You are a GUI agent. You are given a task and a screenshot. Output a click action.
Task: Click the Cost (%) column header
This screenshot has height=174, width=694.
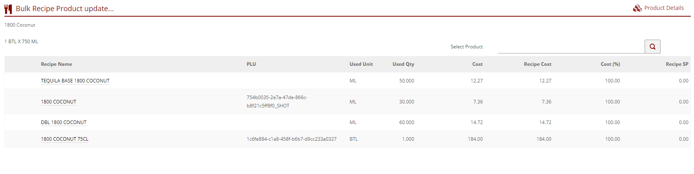[x=610, y=64]
